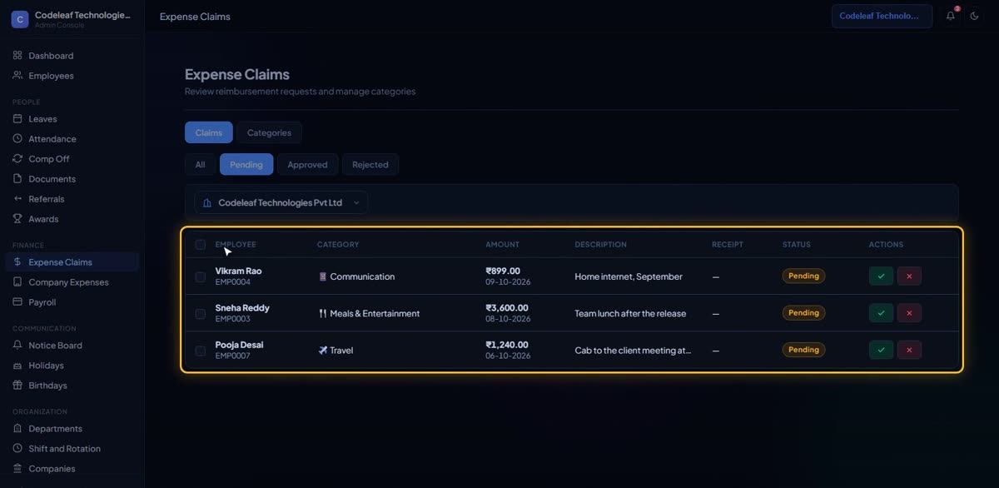Screen dimensions: 999x488
Task: Open the Referrals page
Action: tap(72, 199)
